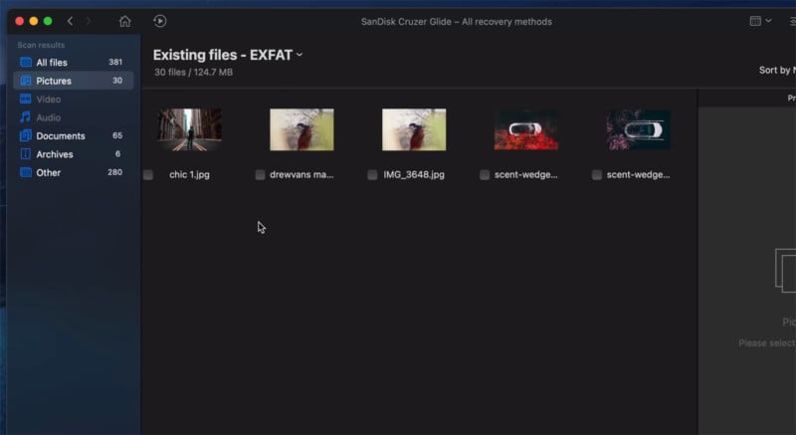Screen dimensions: 796x435
Task: Open the Sort by dropdown
Action: click(776, 70)
